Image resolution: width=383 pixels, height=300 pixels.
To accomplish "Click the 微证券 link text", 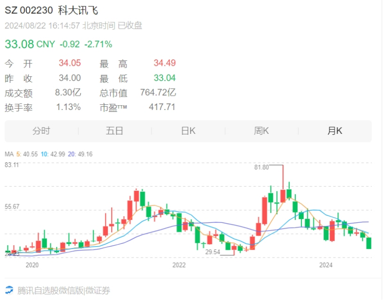I will pos(98,290).
